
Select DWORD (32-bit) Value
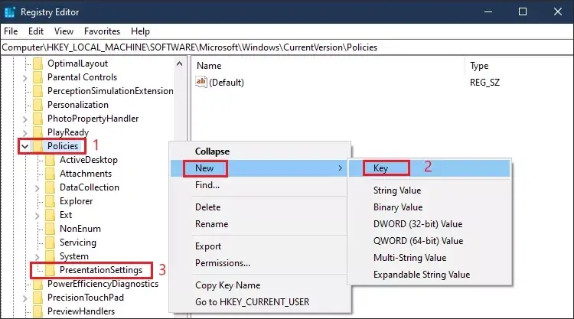(x=429, y=224)
